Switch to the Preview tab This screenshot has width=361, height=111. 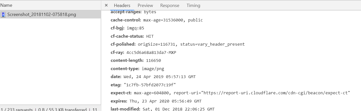point(145,5)
